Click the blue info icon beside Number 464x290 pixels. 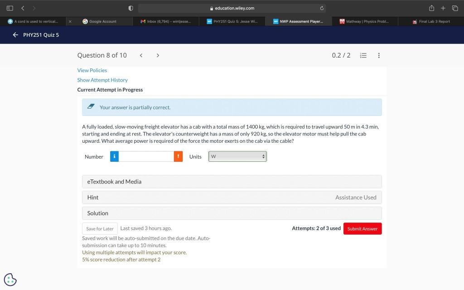click(x=114, y=156)
